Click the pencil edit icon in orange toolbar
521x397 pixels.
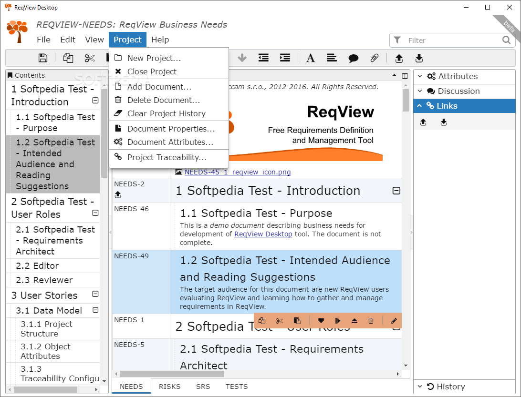click(394, 321)
